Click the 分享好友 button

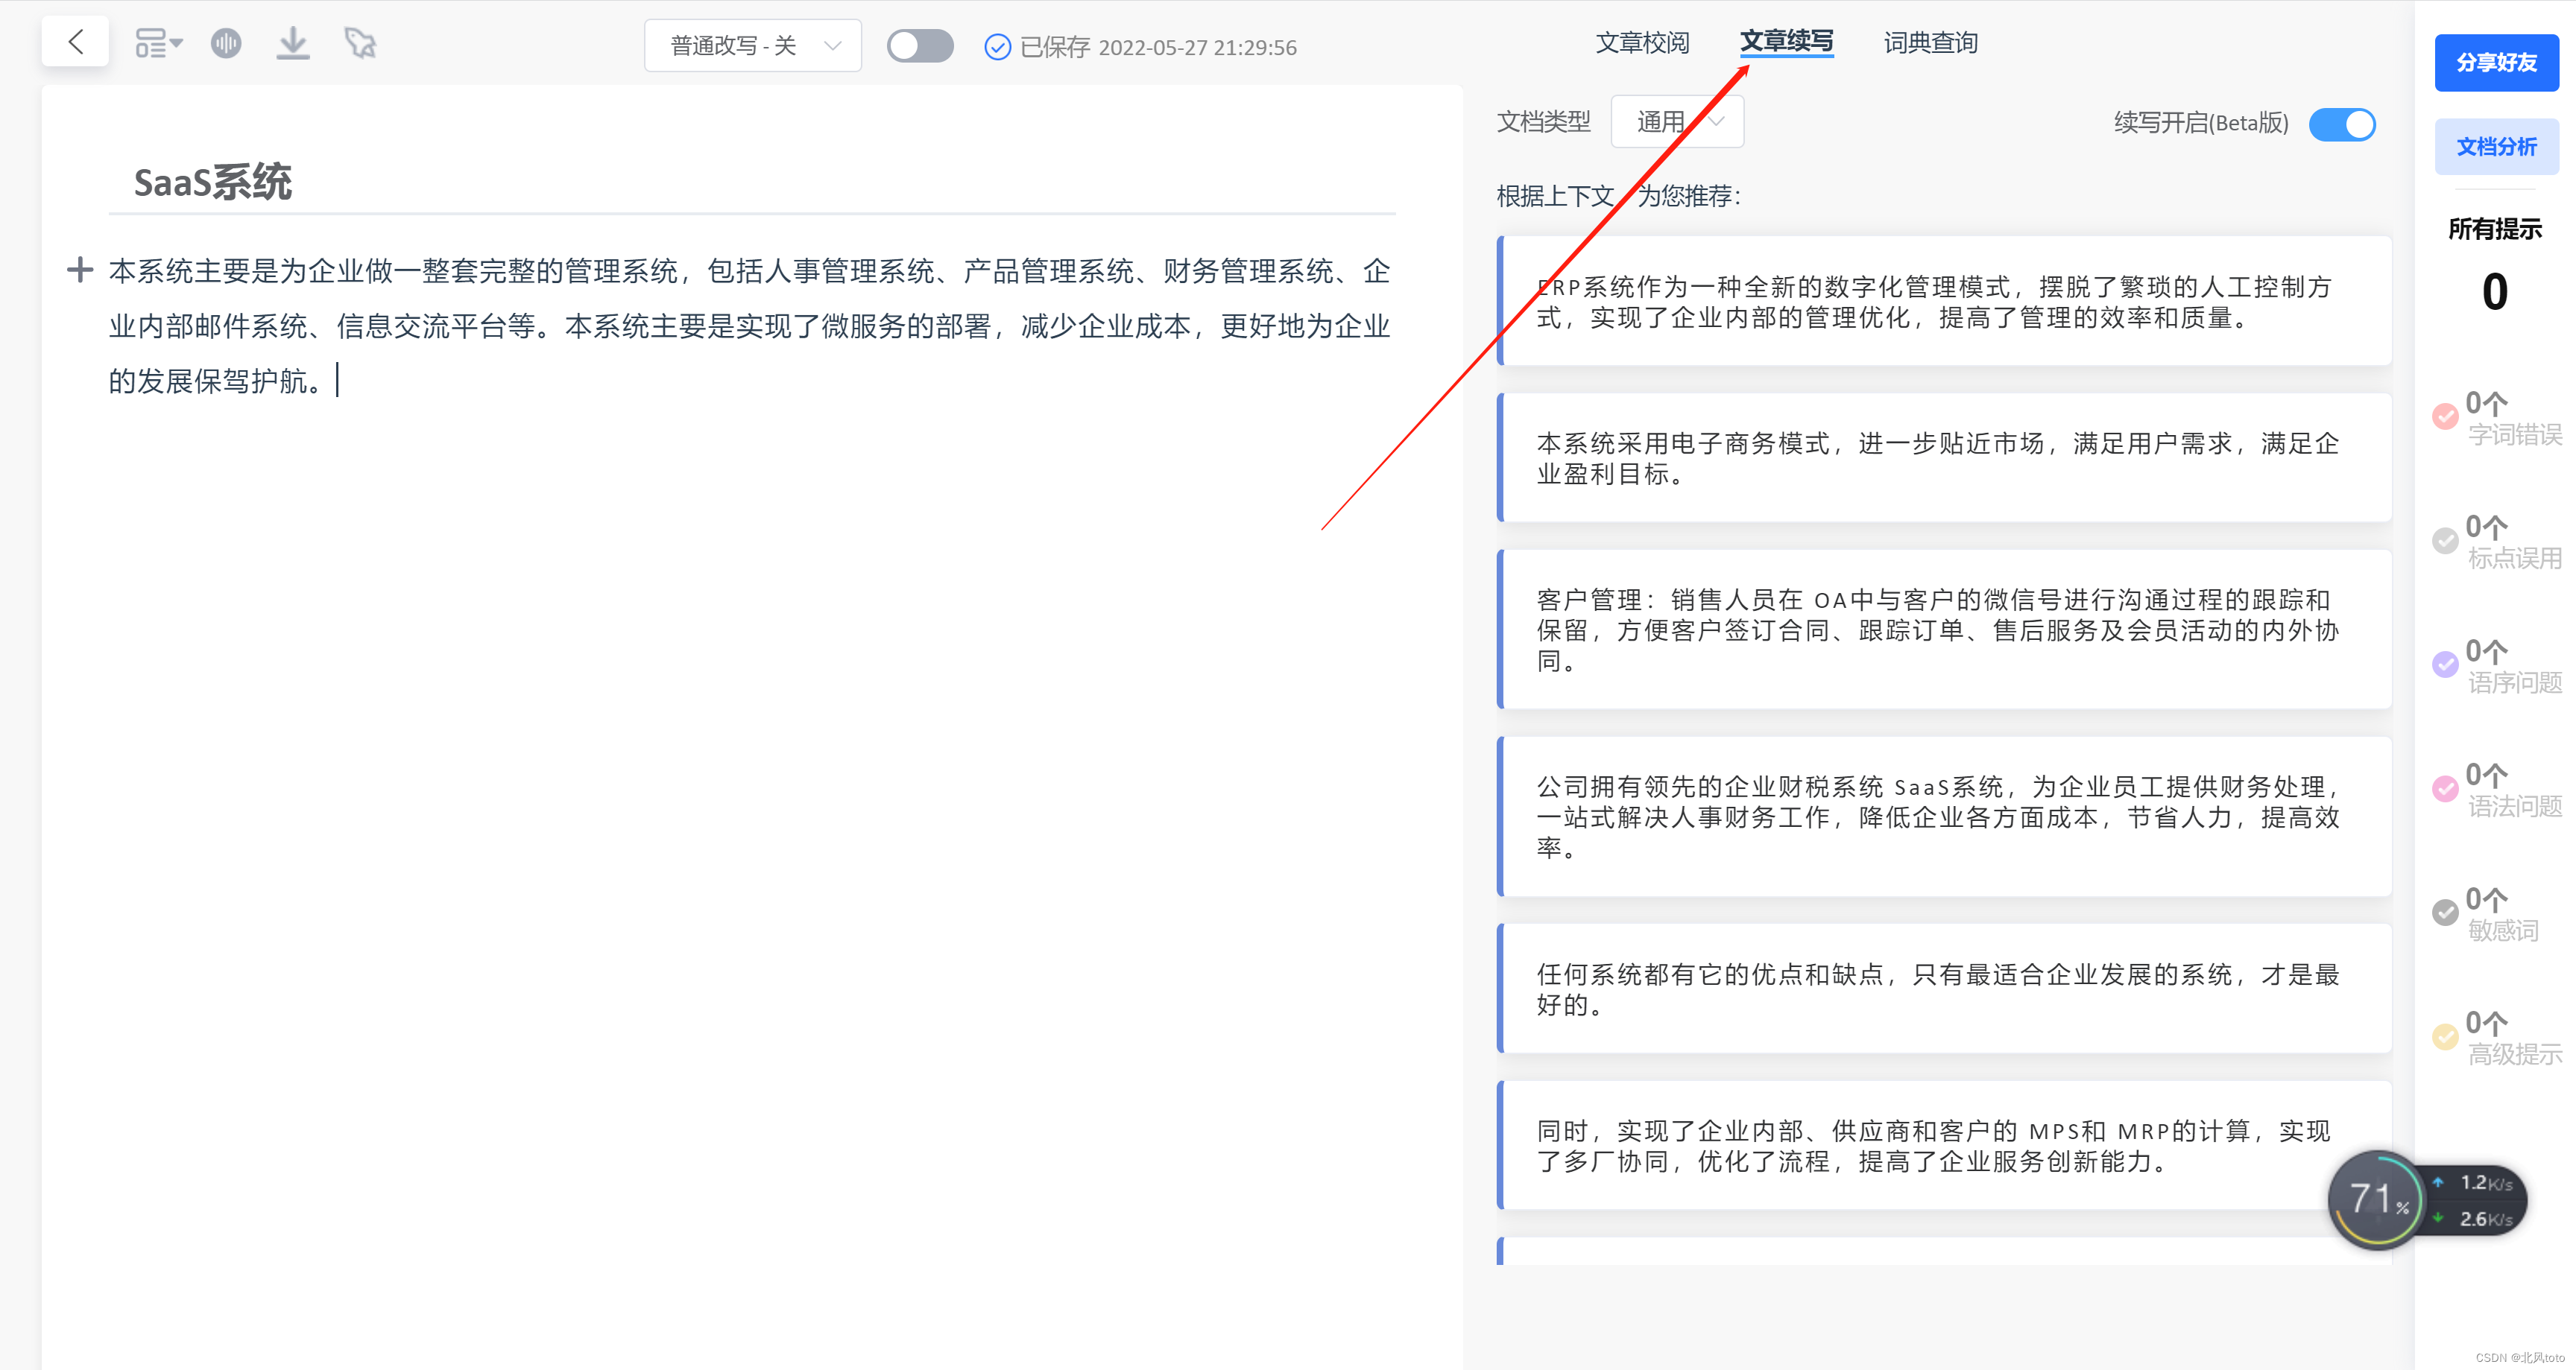[x=2496, y=63]
